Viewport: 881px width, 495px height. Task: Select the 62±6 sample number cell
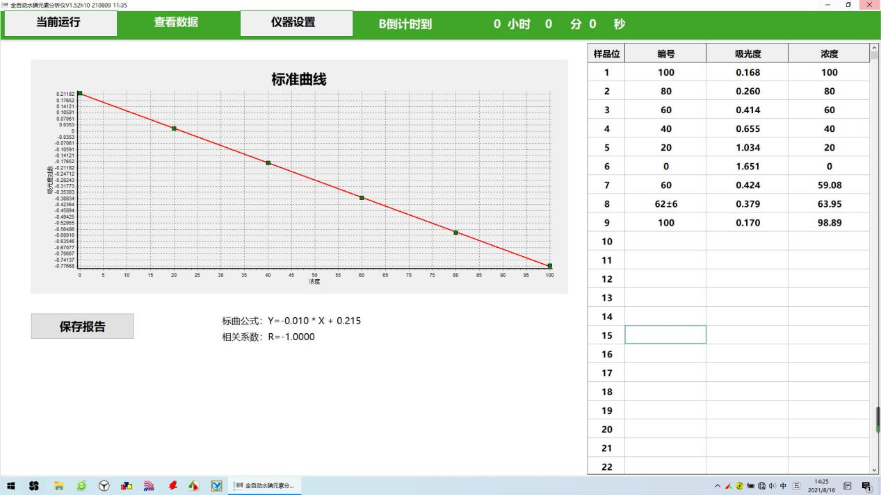point(665,204)
